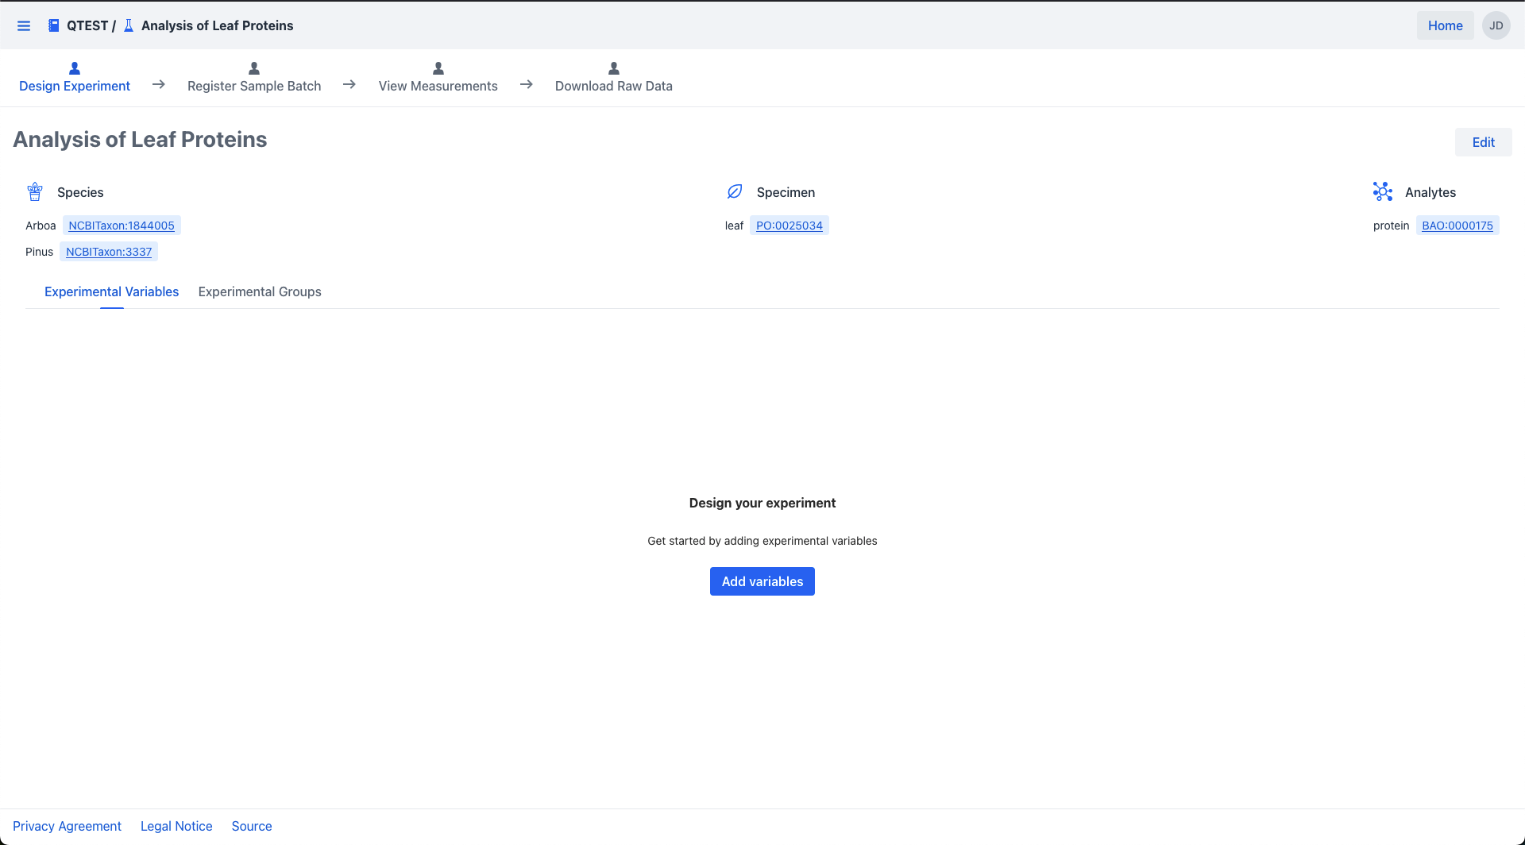This screenshot has width=1525, height=845.
Task: Select the Experimental Variables tab
Action: pos(112,291)
